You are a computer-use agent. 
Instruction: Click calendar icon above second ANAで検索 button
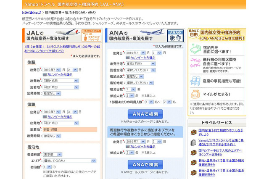pos(127,146)
